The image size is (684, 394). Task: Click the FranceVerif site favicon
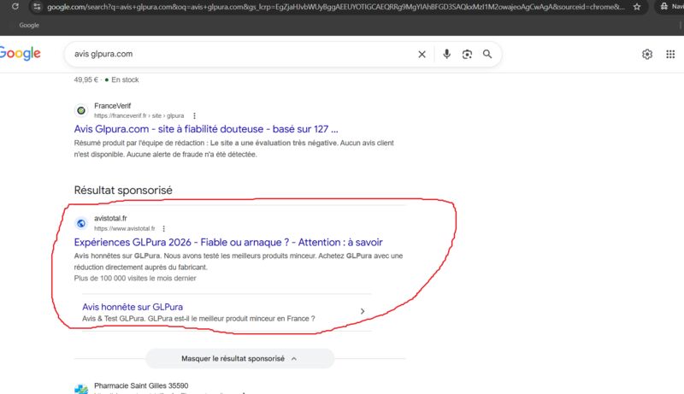click(81, 111)
